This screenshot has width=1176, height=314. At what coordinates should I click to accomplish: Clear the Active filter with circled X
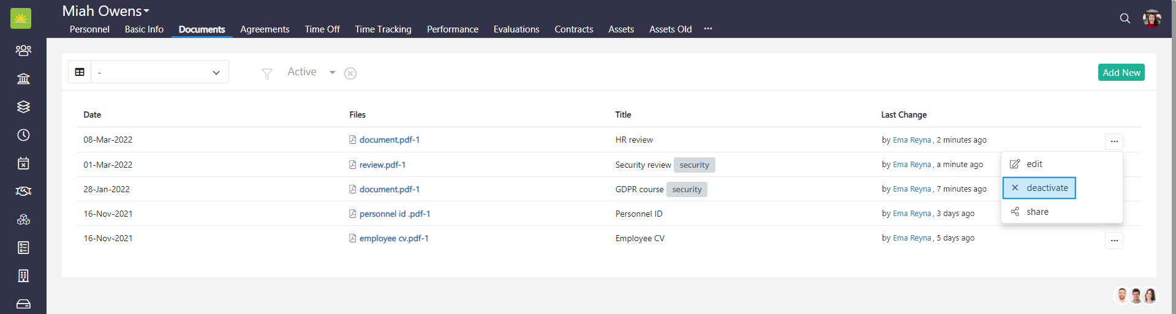click(350, 73)
